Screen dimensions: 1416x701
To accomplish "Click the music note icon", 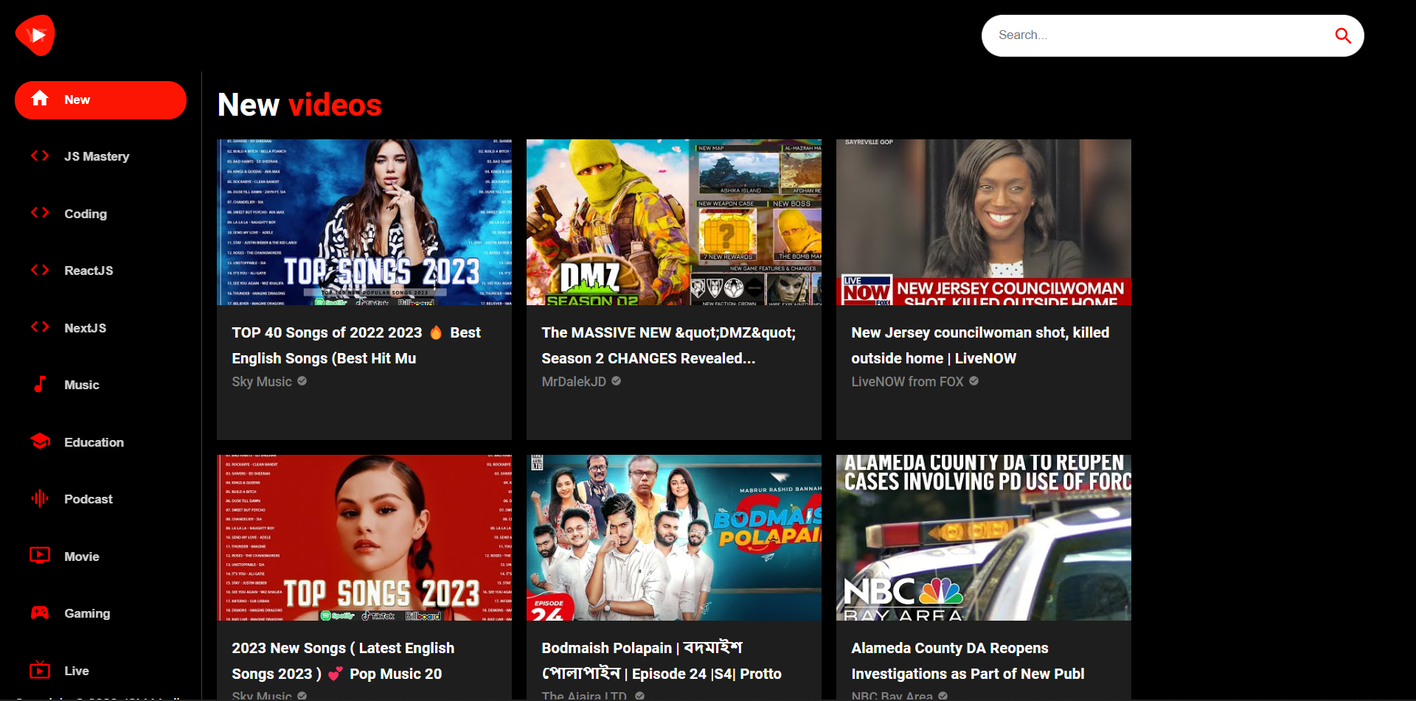I will click(x=40, y=384).
